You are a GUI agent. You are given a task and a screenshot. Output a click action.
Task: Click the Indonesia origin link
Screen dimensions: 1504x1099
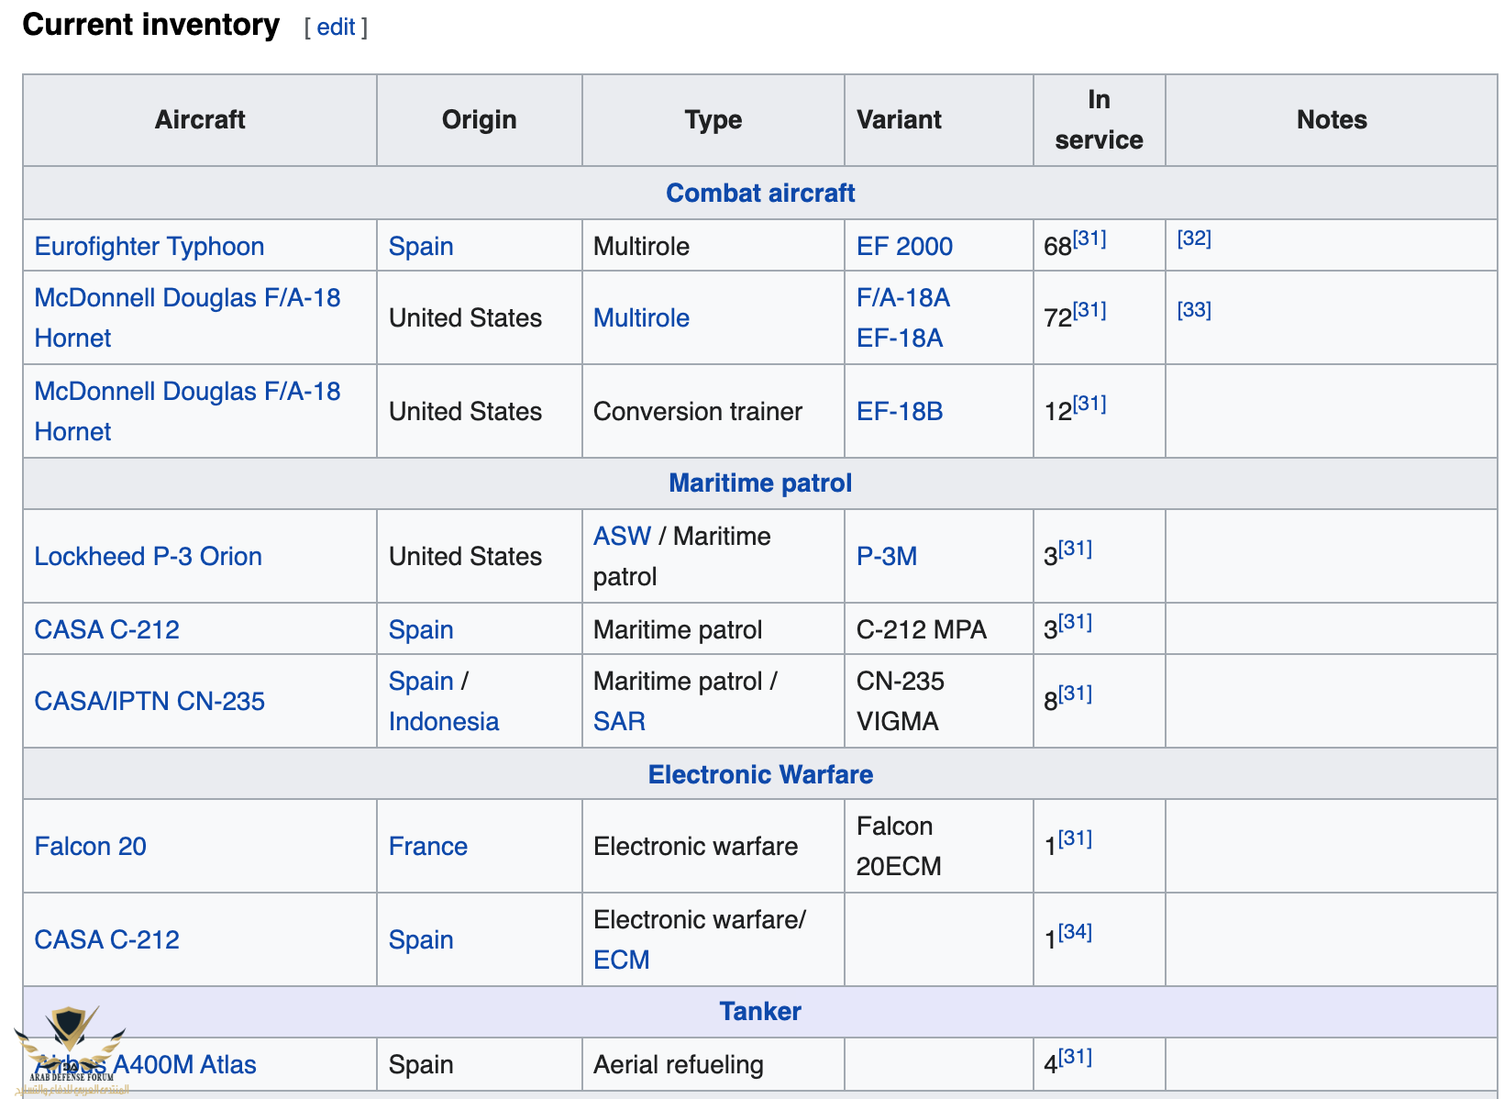tap(443, 721)
